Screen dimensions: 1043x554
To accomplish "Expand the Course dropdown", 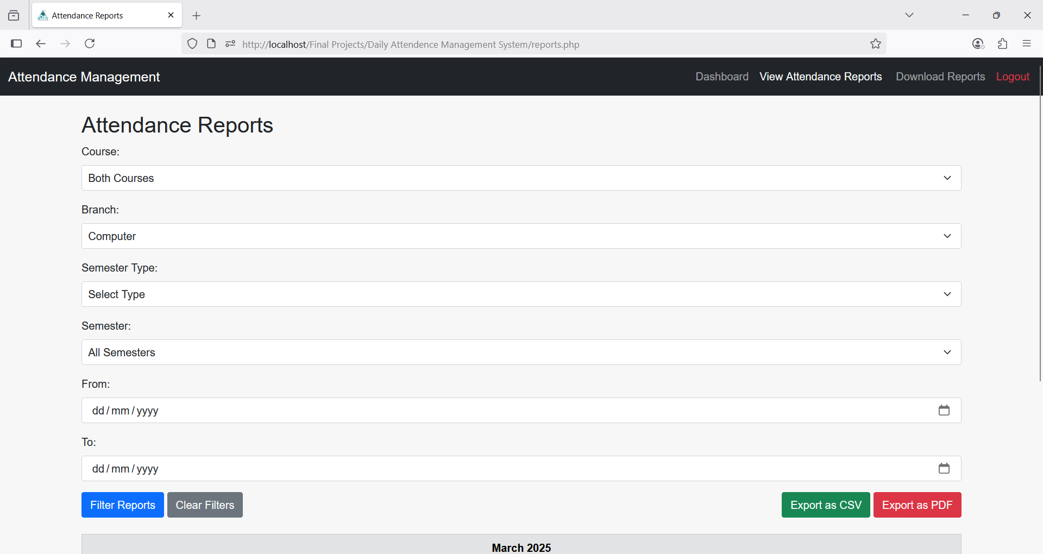I will point(521,178).
